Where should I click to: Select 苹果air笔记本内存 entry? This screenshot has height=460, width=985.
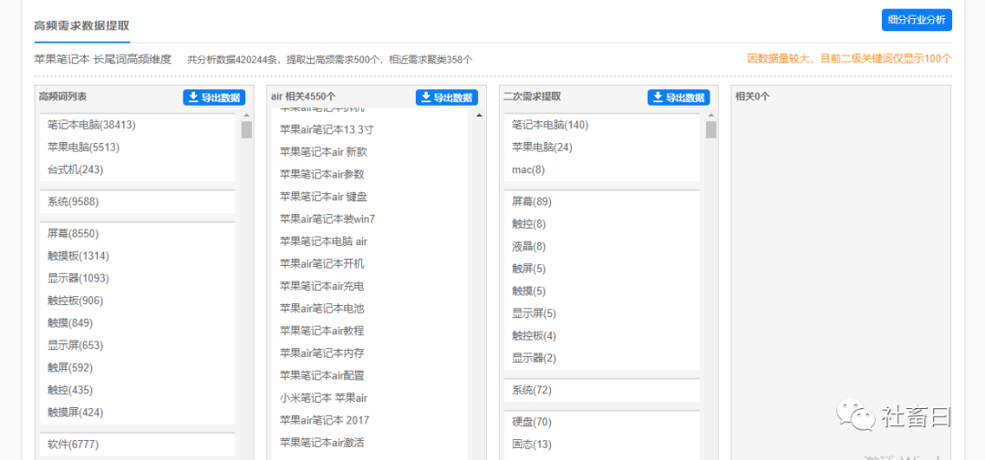[322, 353]
